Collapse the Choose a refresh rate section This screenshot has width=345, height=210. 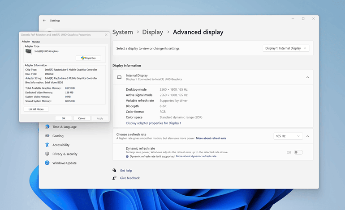click(308, 136)
